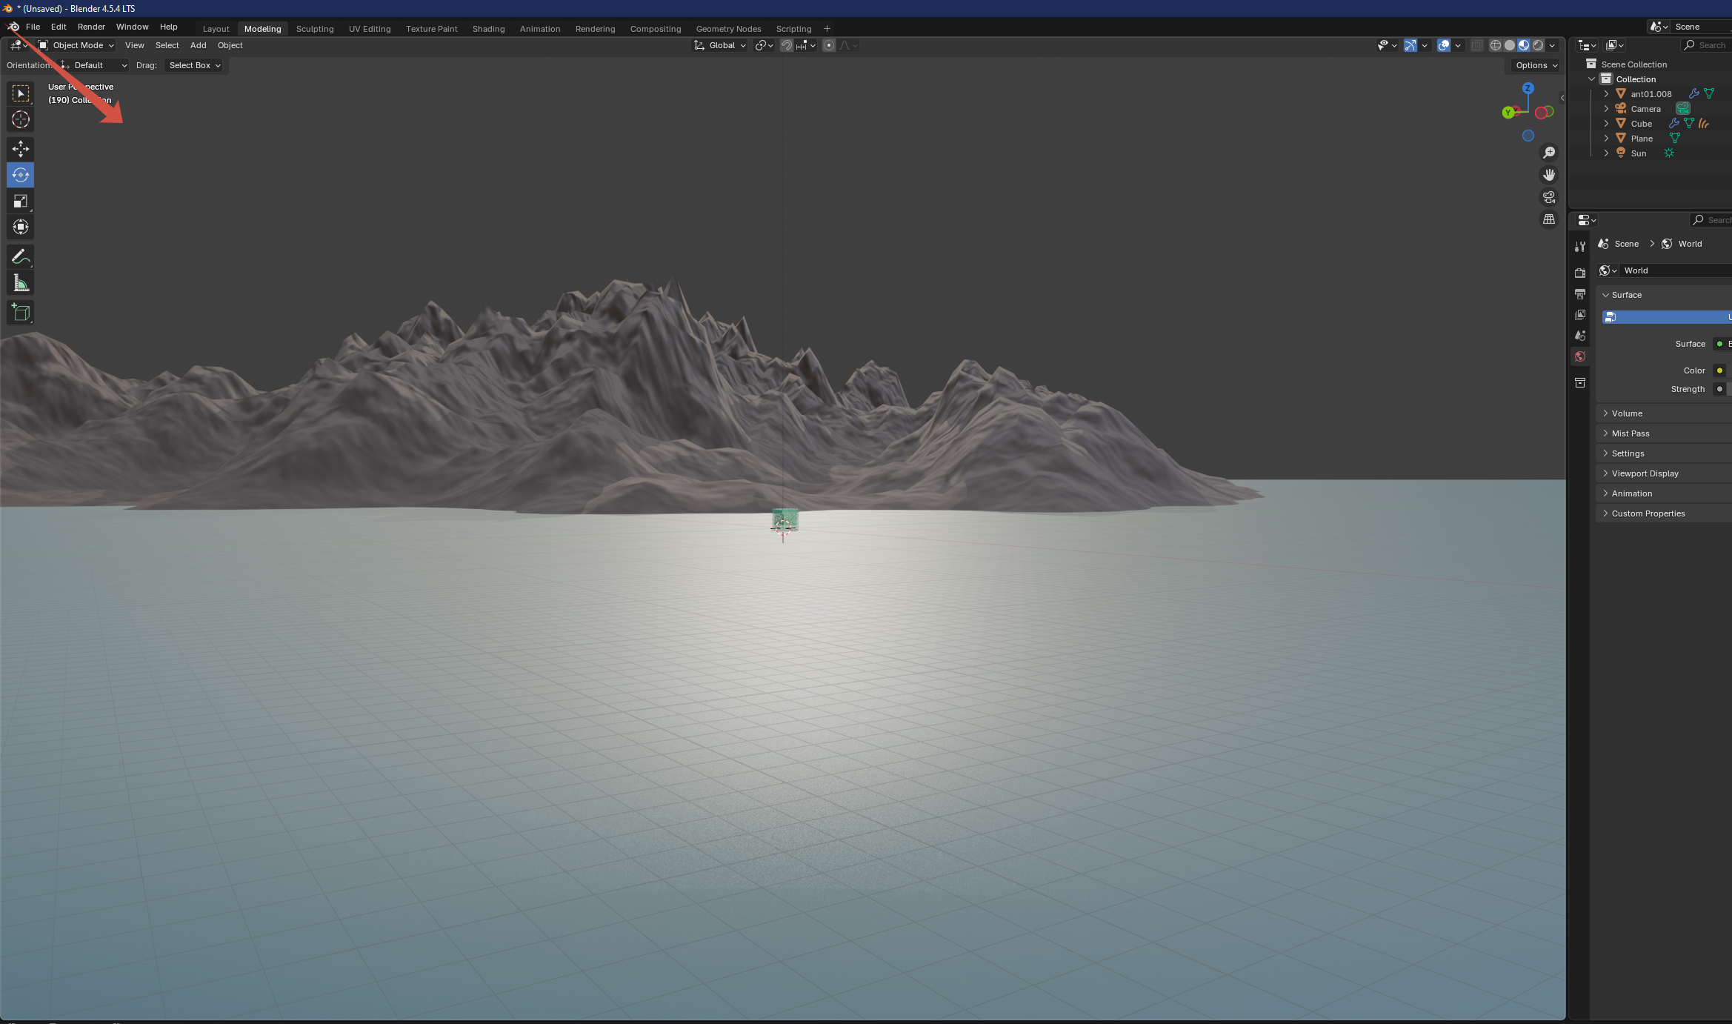
Task: Pick the Annotate pencil tool
Action: point(20,257)
